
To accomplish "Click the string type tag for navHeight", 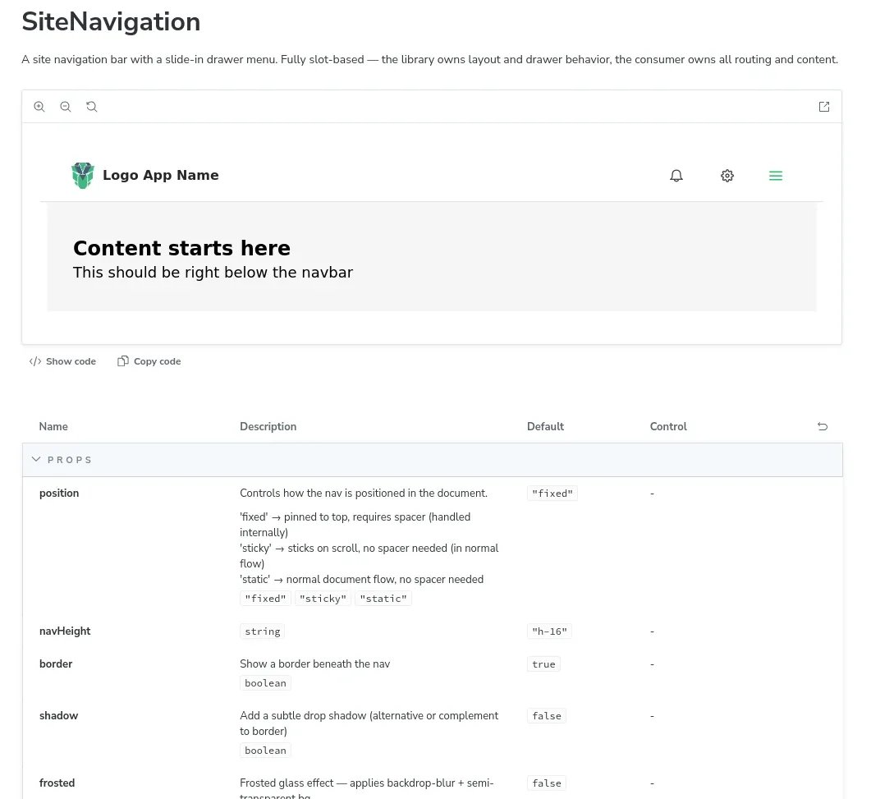I will [262, 631].
